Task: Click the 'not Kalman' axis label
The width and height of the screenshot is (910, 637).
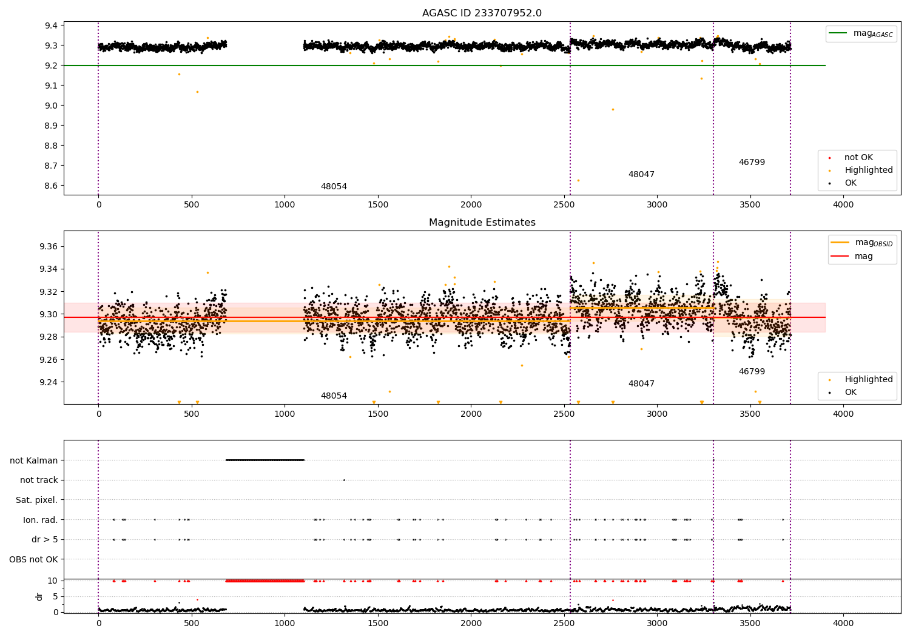Action: pyautogui.click(x=34, y=460)
